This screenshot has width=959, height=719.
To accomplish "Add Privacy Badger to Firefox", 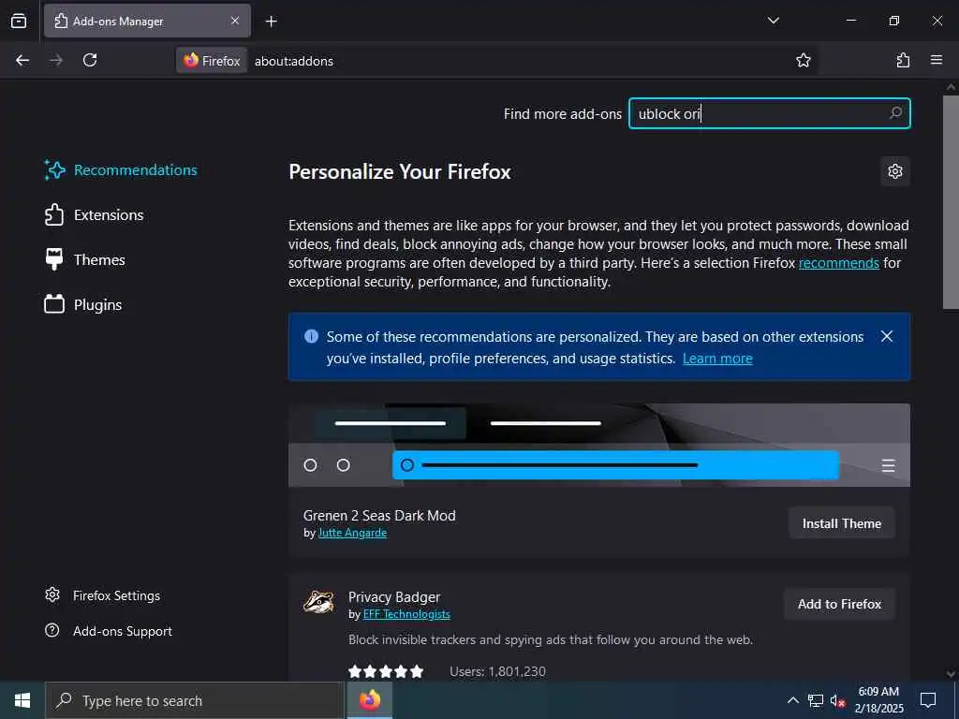I will (839, 604).
